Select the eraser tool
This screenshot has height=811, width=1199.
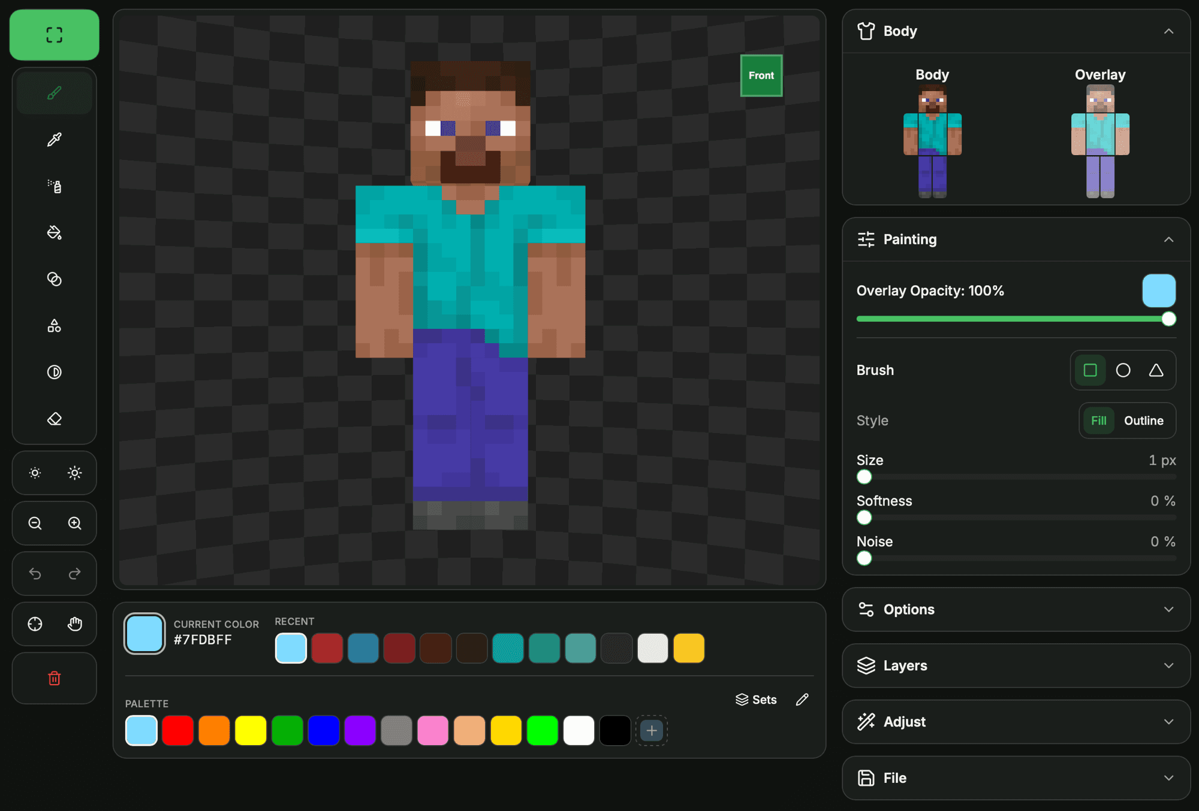[x=54, y=419]
